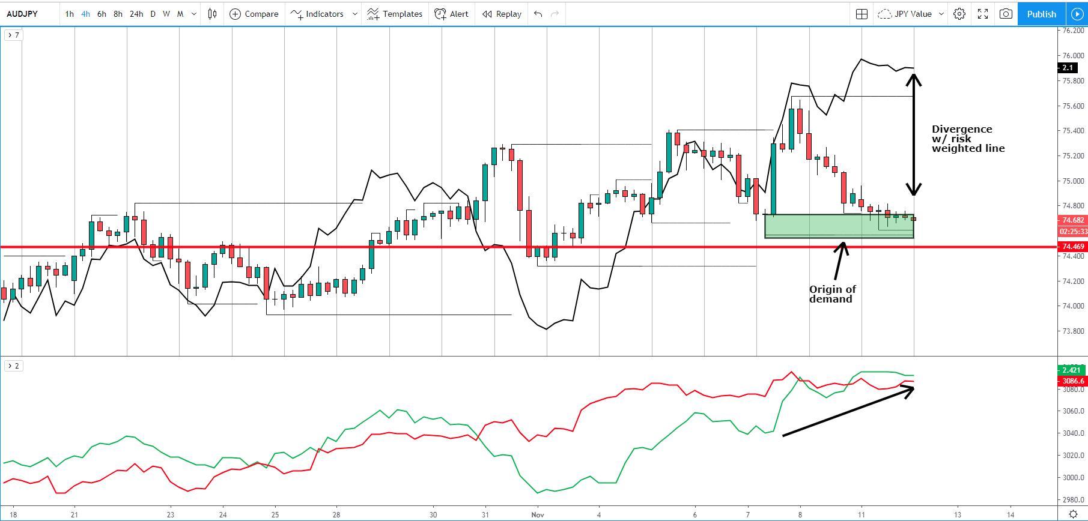
Task: Expand the Indicators favorites dropdown arrow
Action: (x=354, y=14)
